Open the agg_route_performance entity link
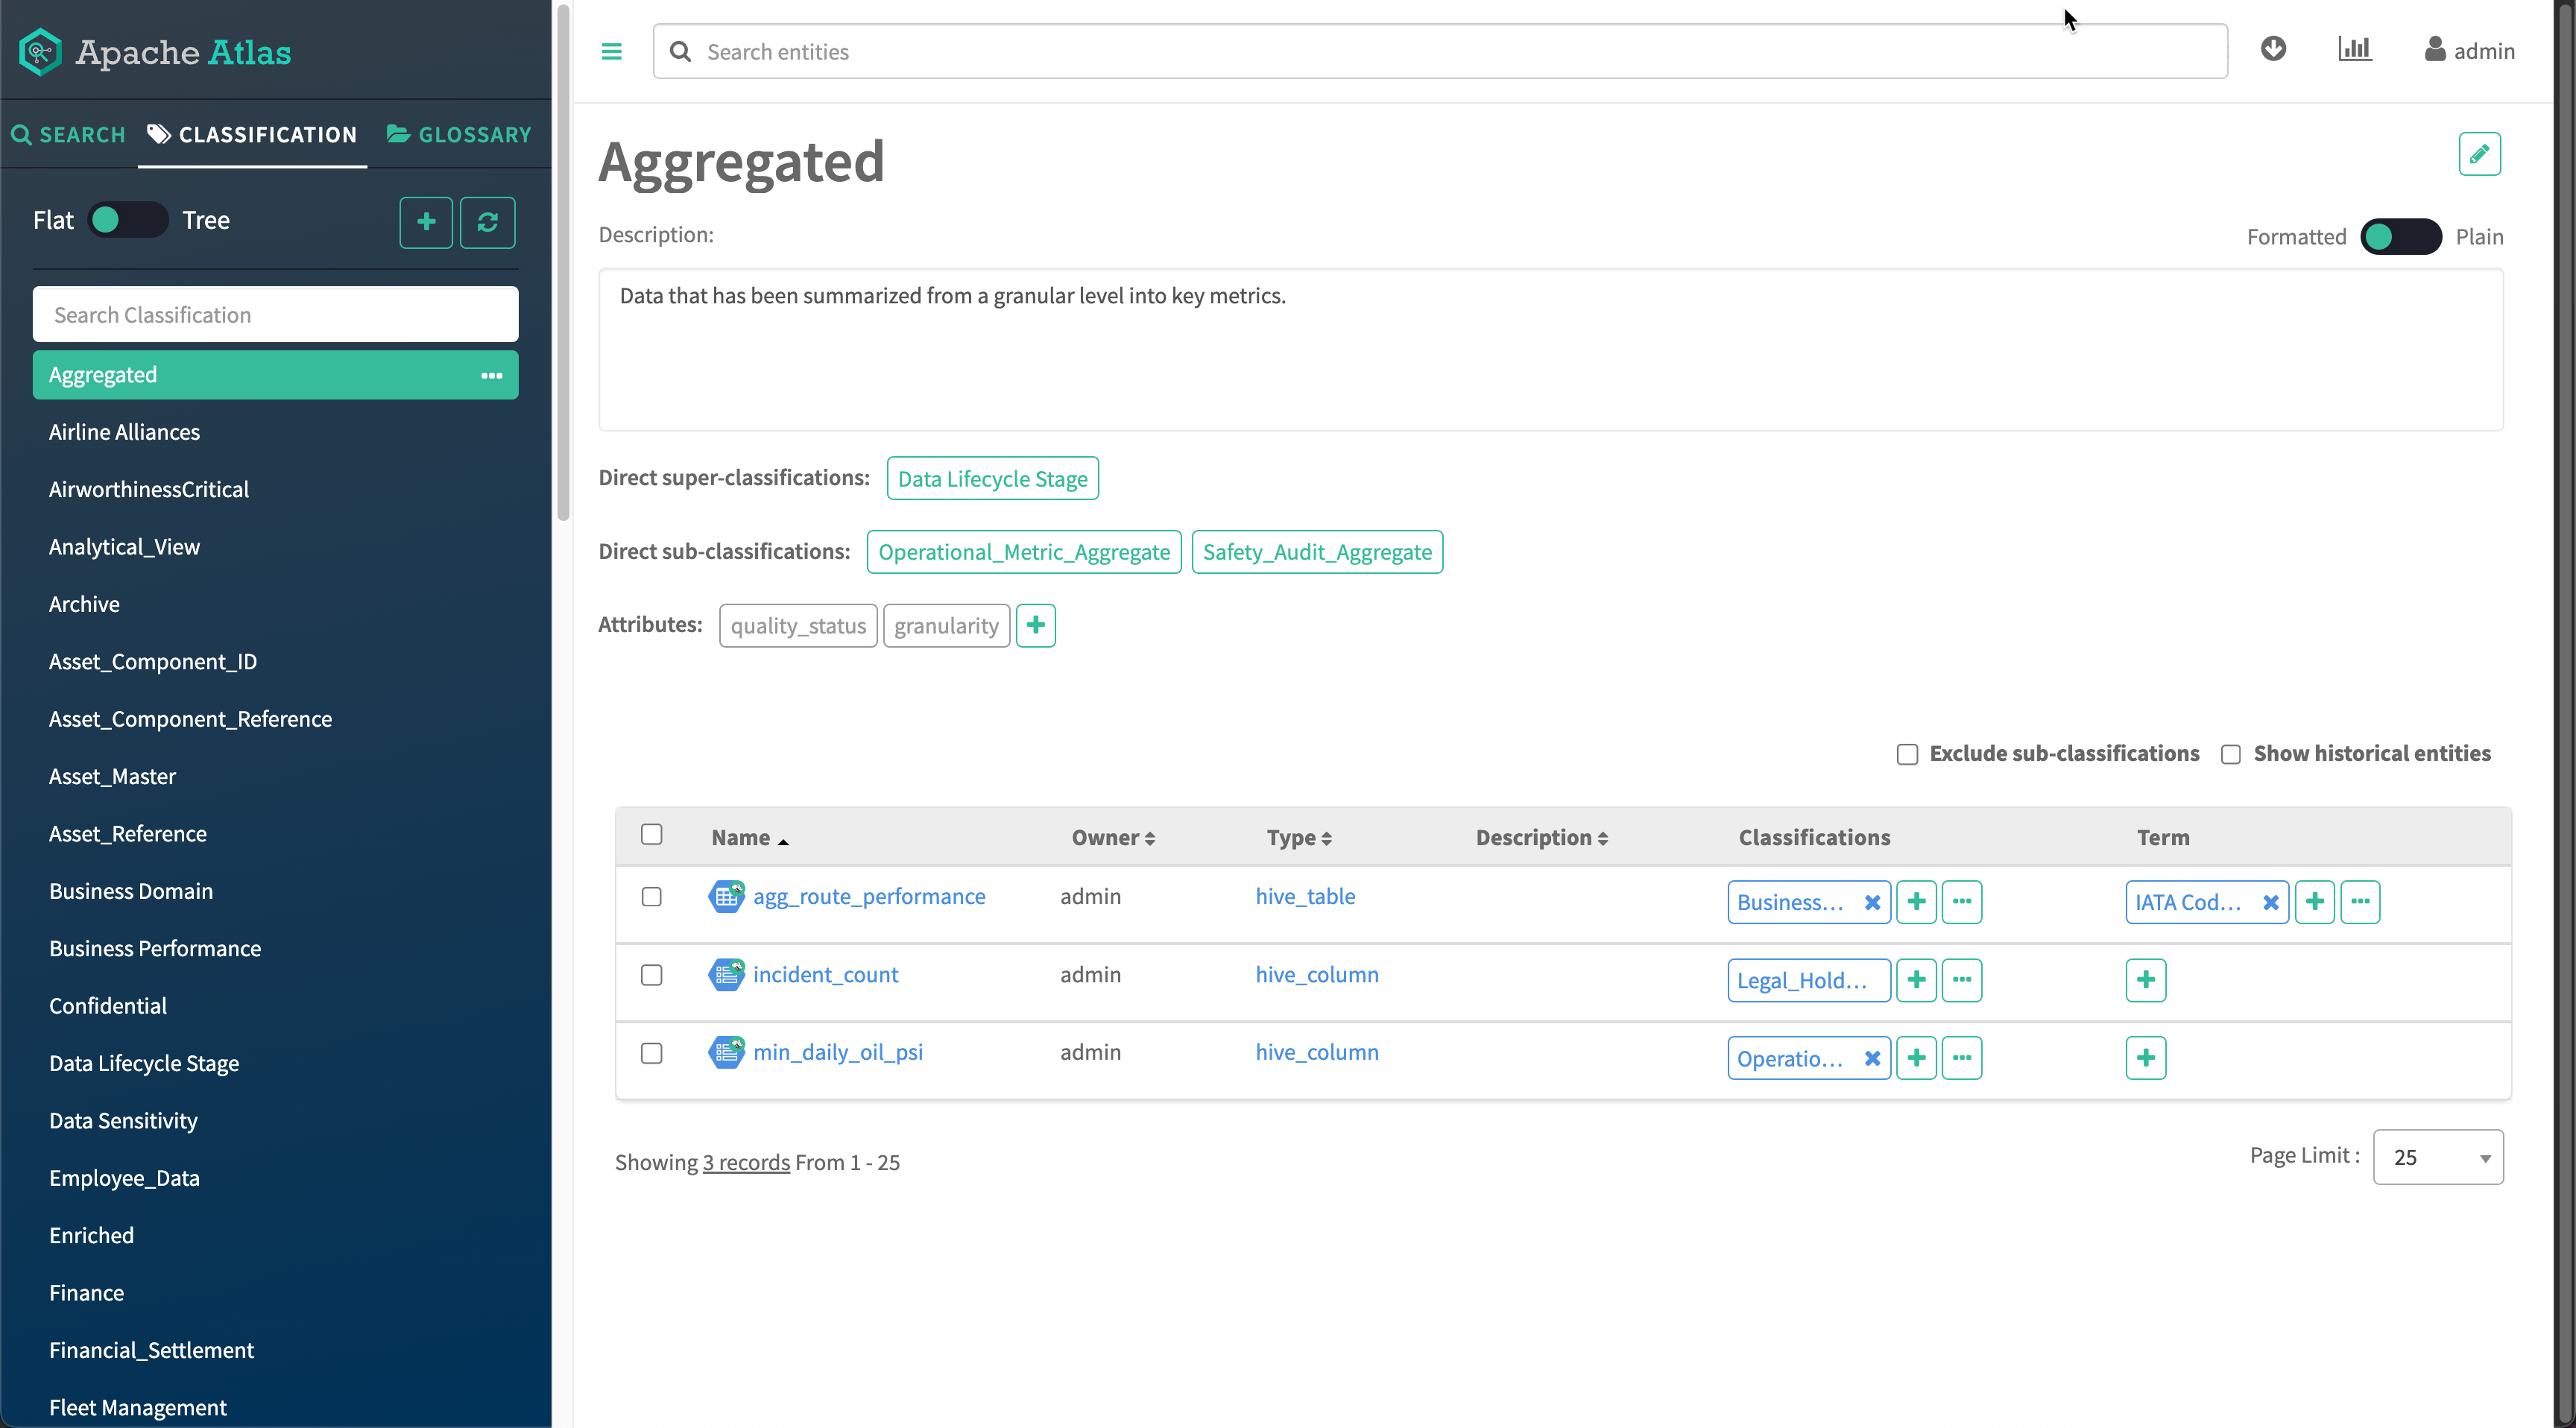The image size is (2576, 1428). coord(868,897)
